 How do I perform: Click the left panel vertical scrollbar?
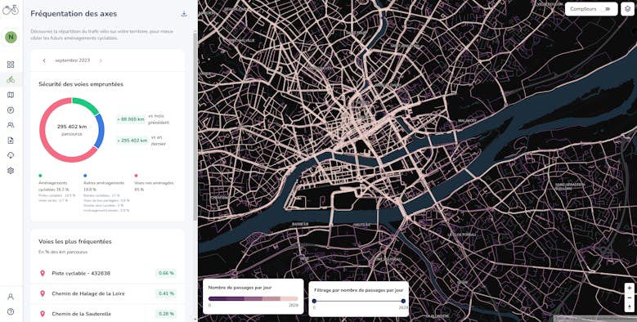pyautogui.click(x=195, y=126)
